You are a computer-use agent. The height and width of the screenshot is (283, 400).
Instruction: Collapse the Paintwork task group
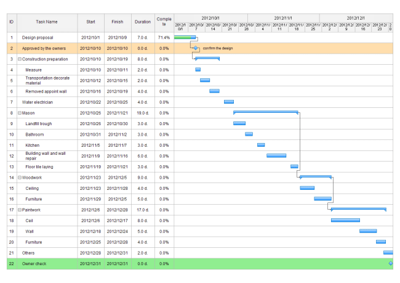[x=20, y=210]
